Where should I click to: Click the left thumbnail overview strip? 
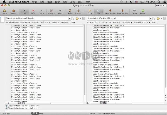[3, 20]
